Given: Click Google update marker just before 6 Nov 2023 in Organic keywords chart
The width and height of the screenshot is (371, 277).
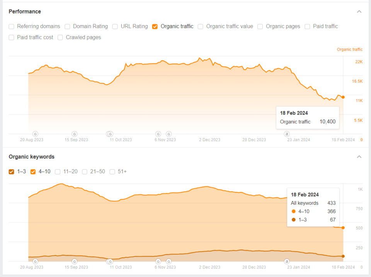Looking at the screenshot, I should tap(158, 262).
